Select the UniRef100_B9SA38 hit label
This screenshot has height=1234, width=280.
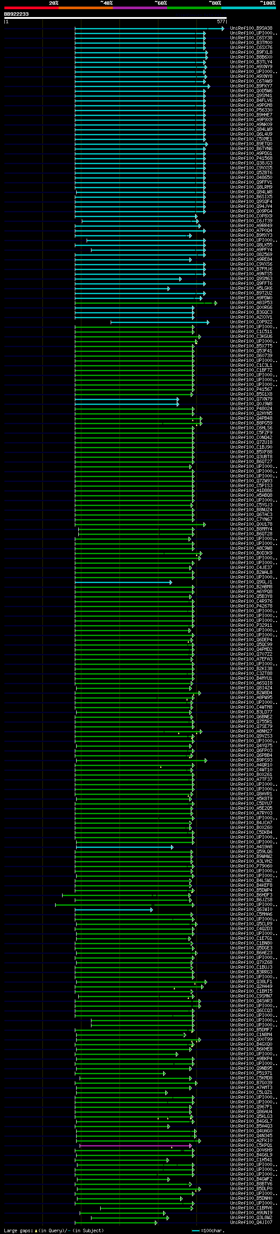point(251,28)
